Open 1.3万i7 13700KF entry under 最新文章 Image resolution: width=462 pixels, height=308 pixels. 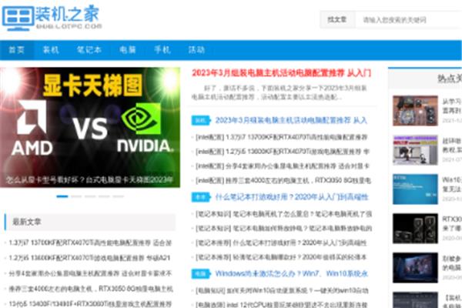coord(90,243)
